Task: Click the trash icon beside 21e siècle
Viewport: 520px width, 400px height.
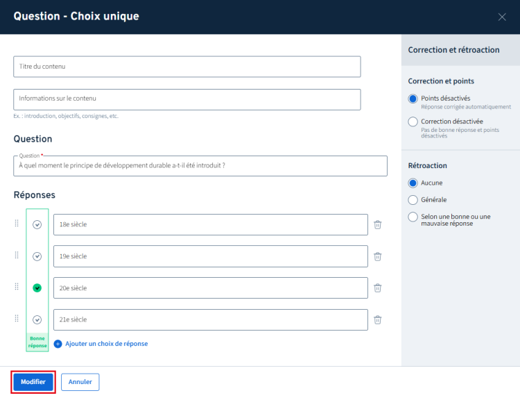Action: point(378,319)
